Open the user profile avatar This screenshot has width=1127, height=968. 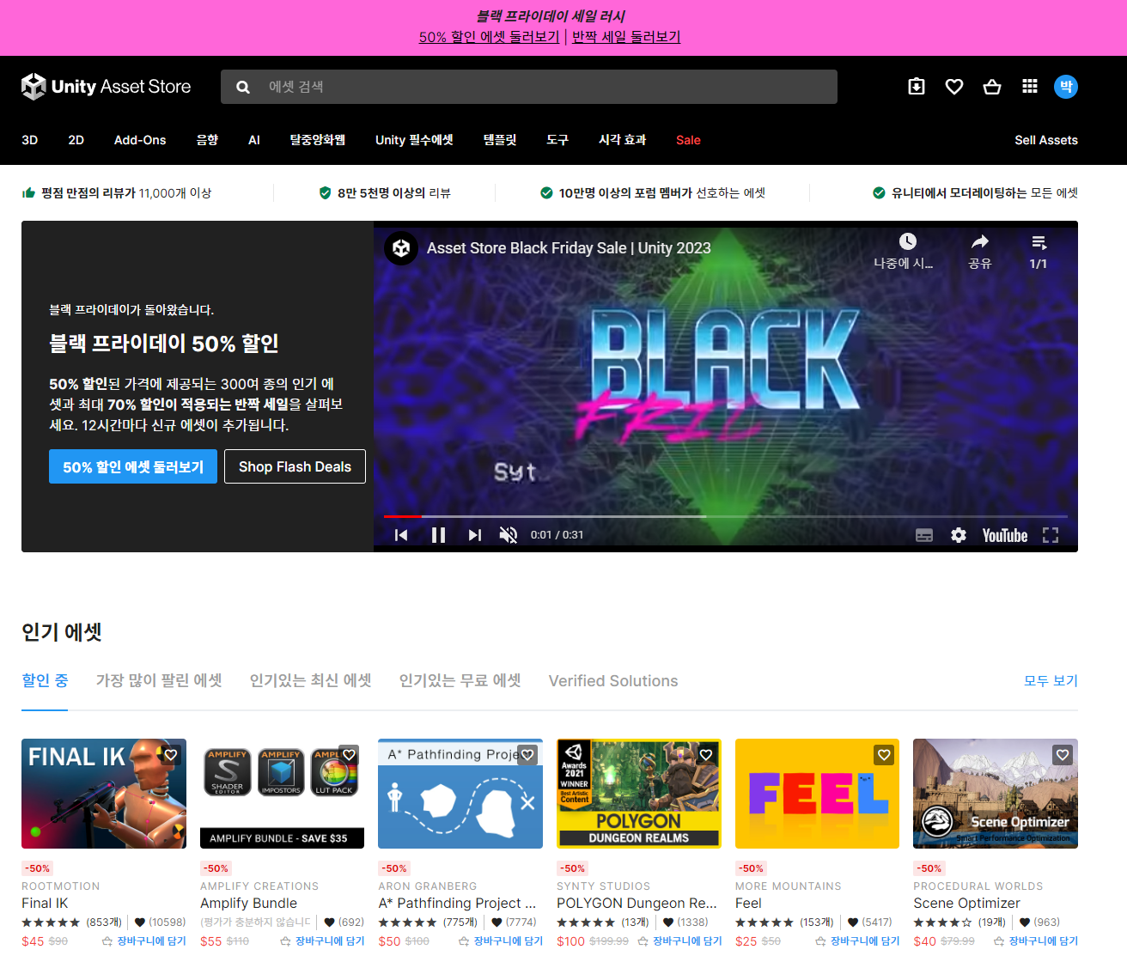pyautogui.click(x=1066, y=87)
